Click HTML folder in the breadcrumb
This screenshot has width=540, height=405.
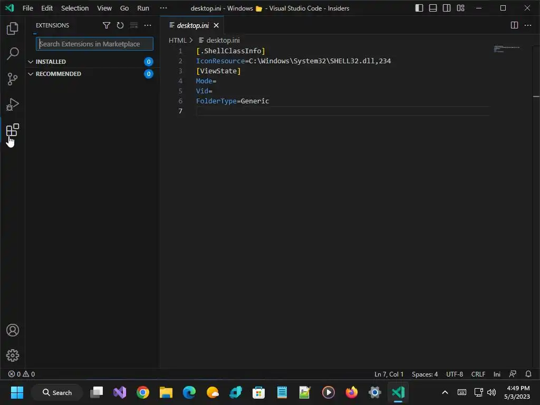177,40
